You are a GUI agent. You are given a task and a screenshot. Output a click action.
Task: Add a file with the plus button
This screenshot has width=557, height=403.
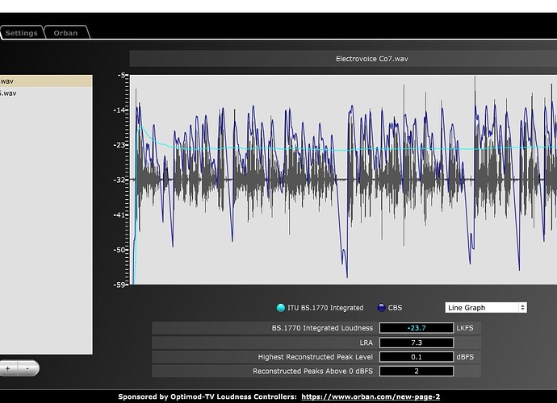tap(8, 368)
